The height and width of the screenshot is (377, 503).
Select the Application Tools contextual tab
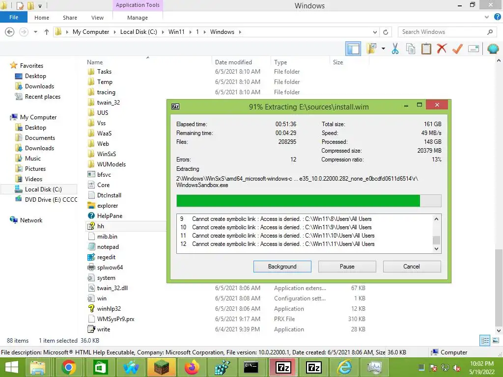pyautogui.click(x=138, y=5)
